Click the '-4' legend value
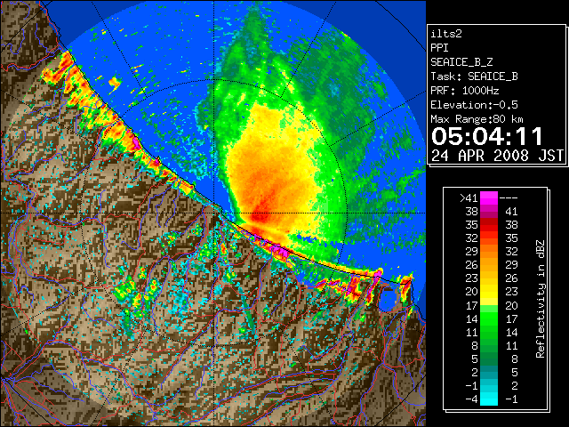This screenshot has height=427, width=569. tap(471, 399)
